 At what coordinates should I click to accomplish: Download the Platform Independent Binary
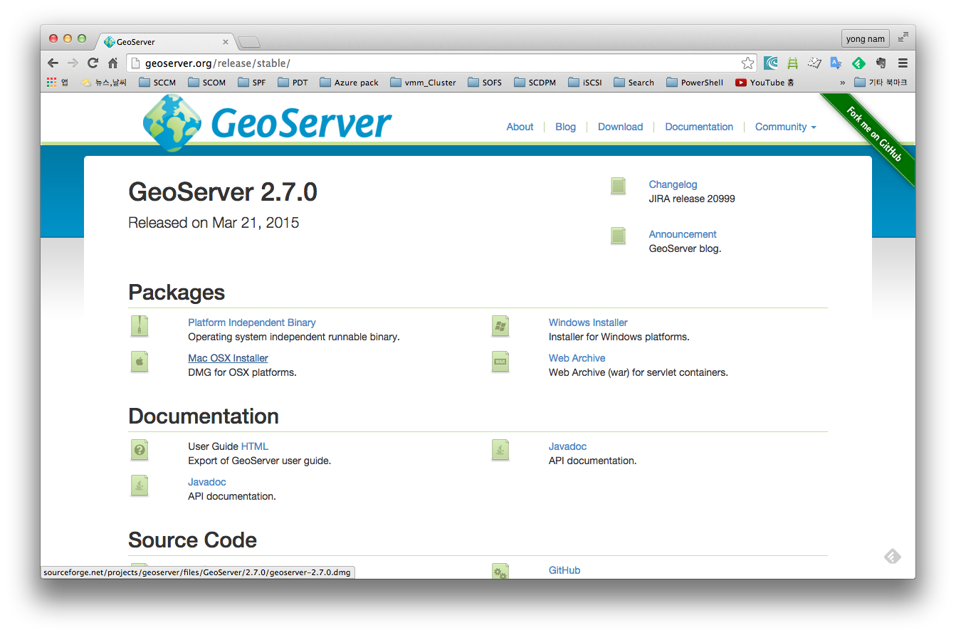tap(252, 322)
